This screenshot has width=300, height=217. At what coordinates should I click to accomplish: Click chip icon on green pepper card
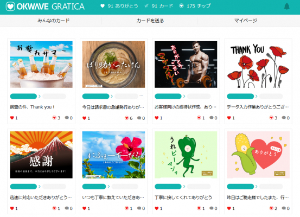[199, 208]
